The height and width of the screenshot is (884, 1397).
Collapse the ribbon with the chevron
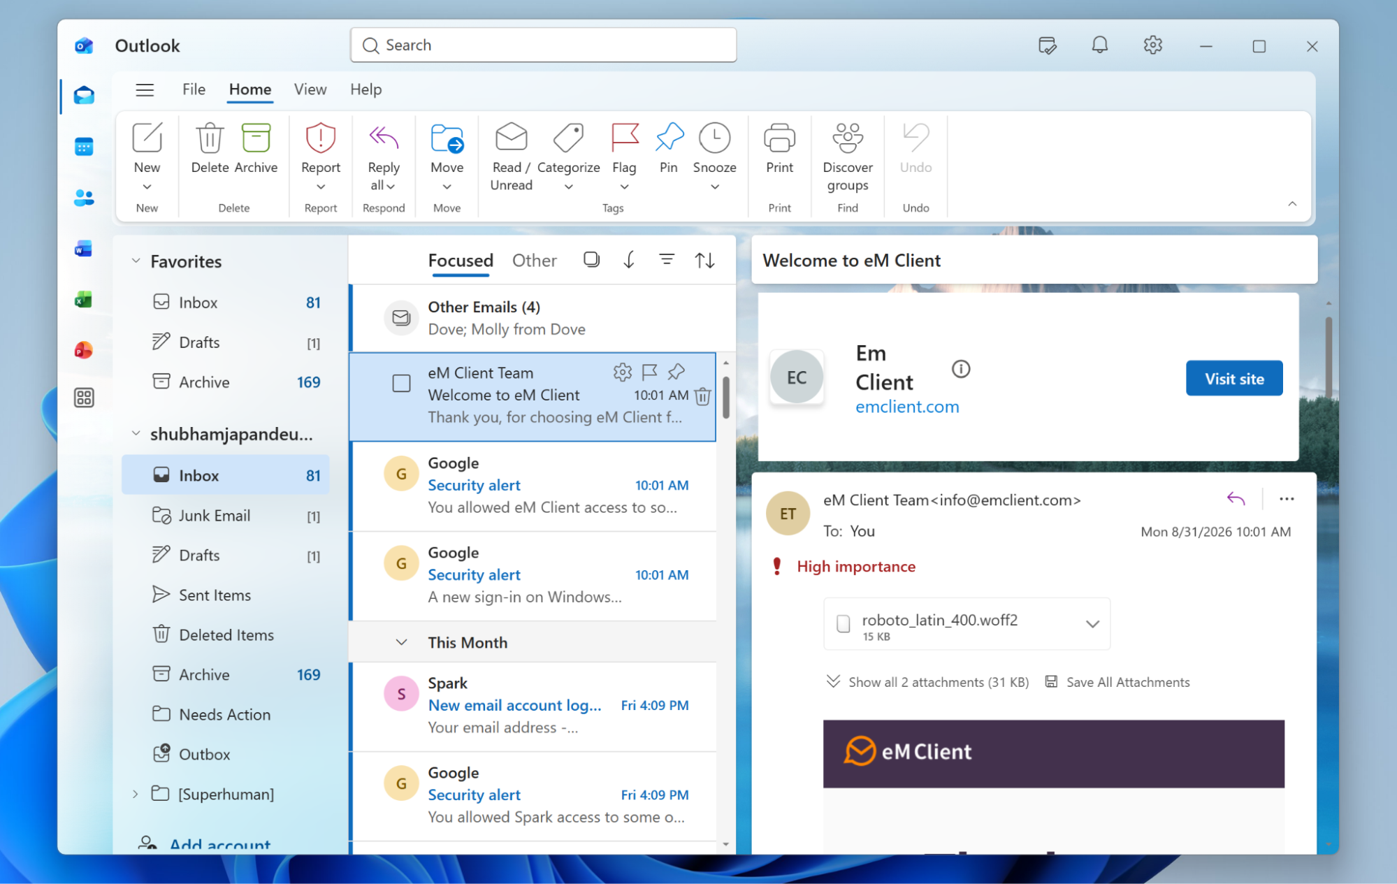[x=1292, y=204]
